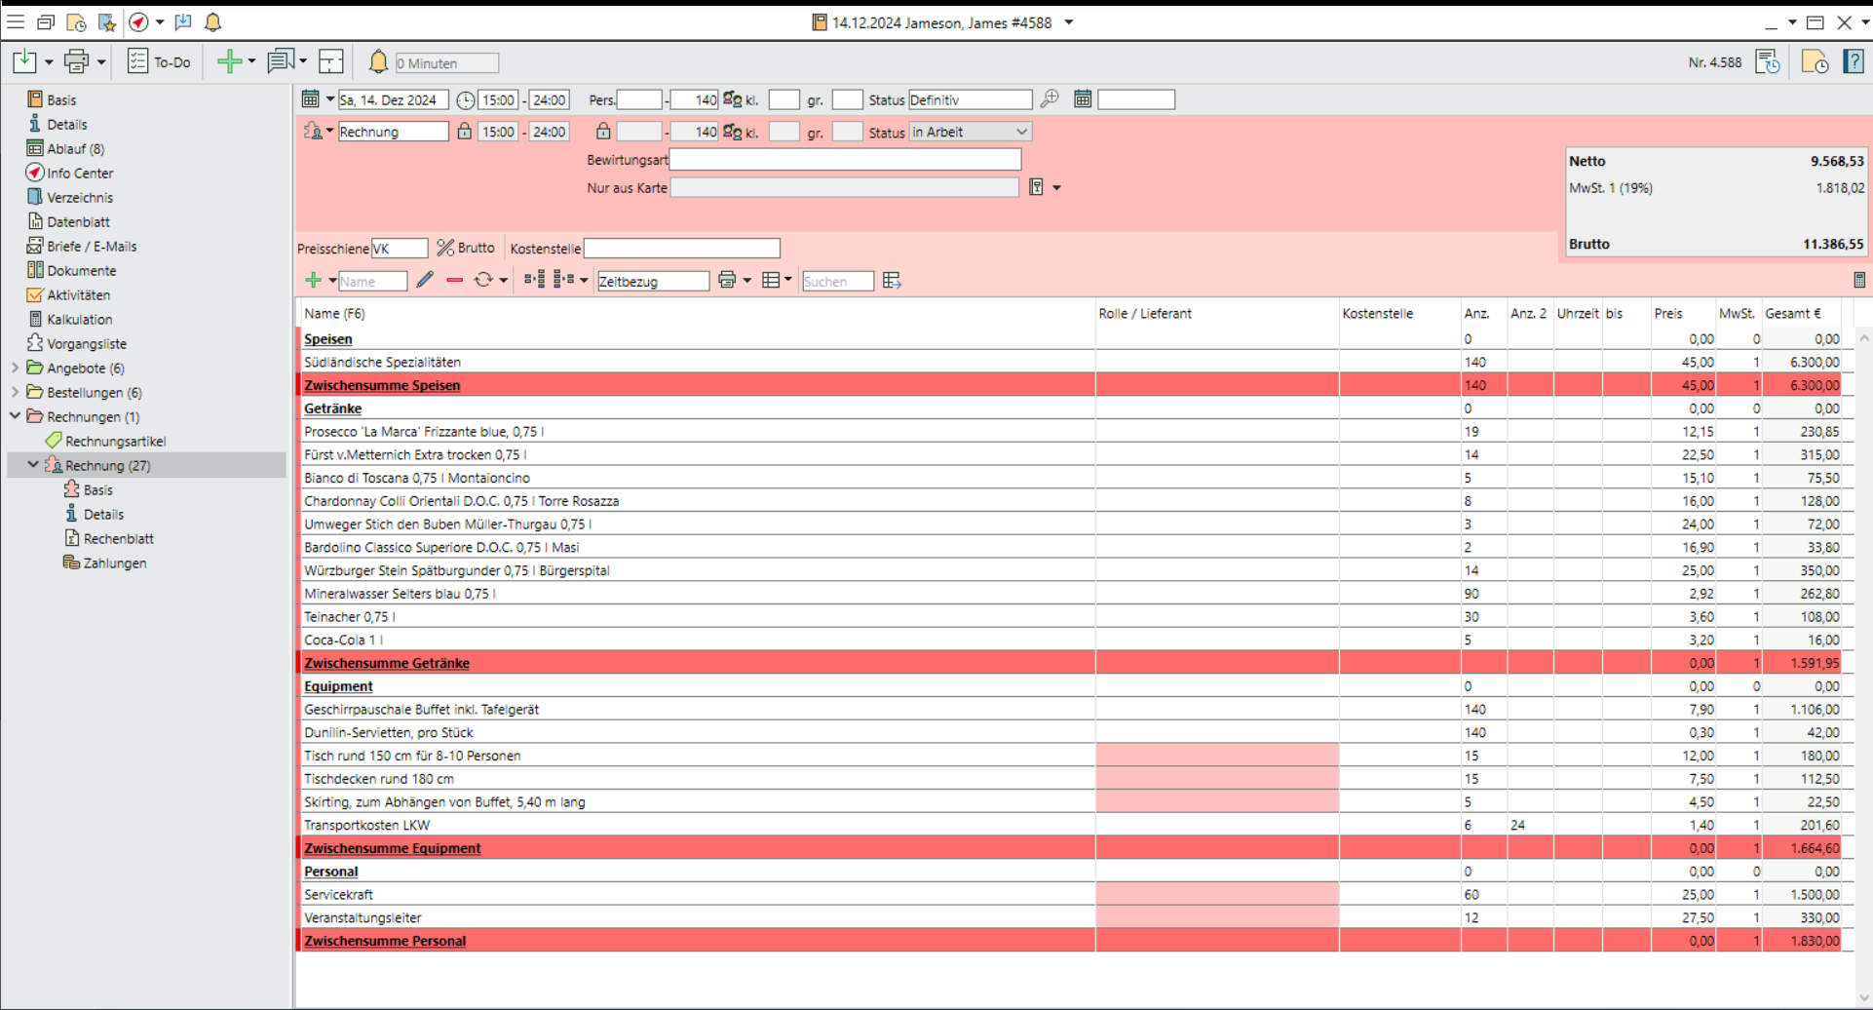Viewport: 1873px width, 1010px height.
Task: Click the magnifier icon next to the Definitiv status
Action: coord(1050,99)
